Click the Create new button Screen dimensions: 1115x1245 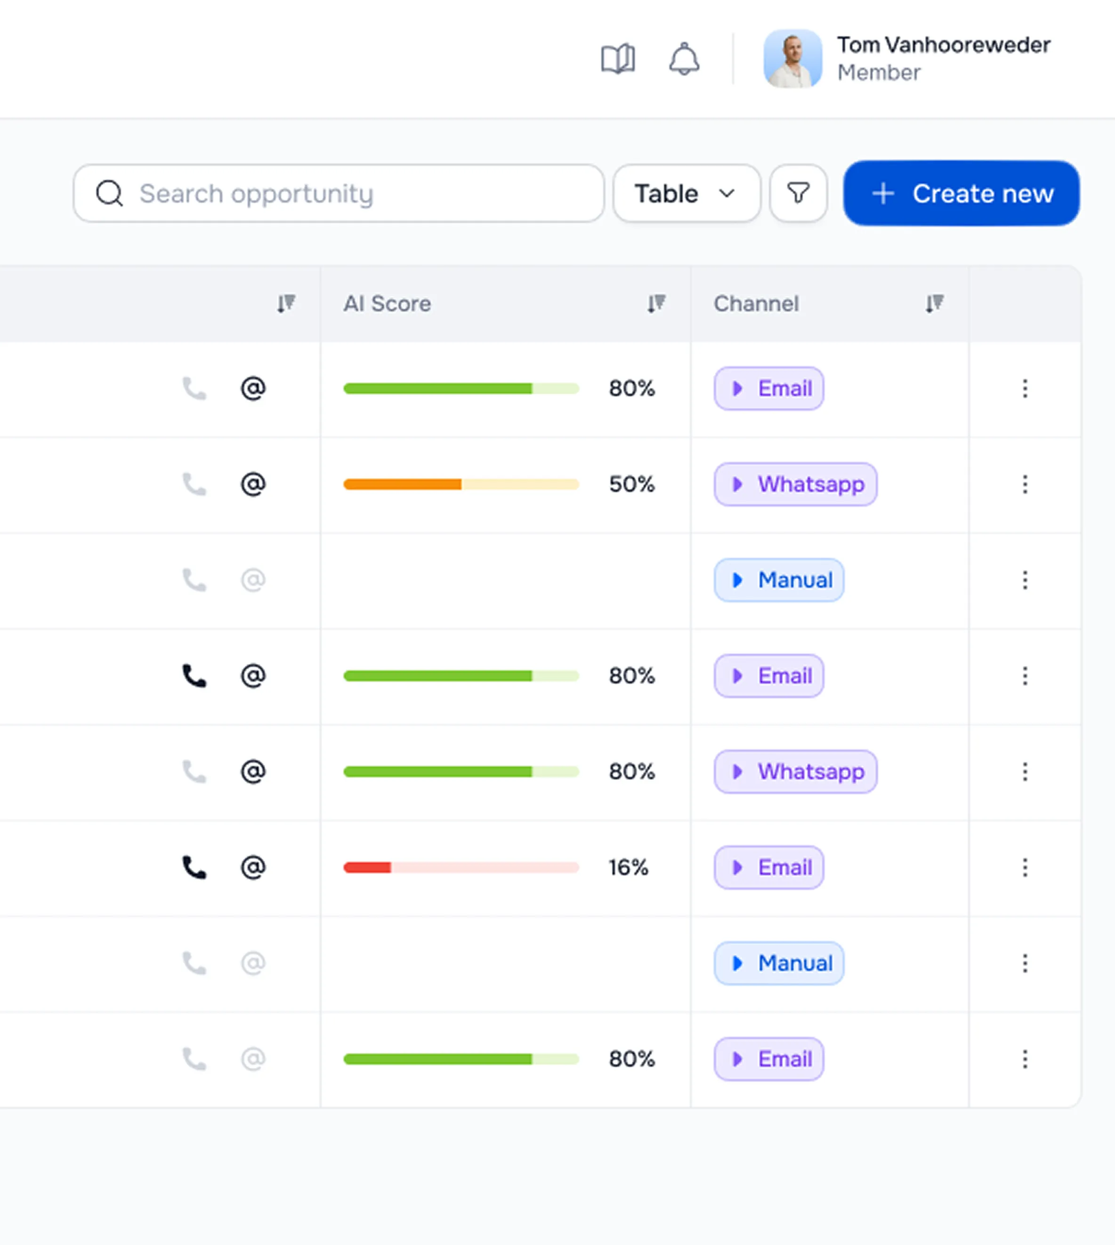coord(961,194)
